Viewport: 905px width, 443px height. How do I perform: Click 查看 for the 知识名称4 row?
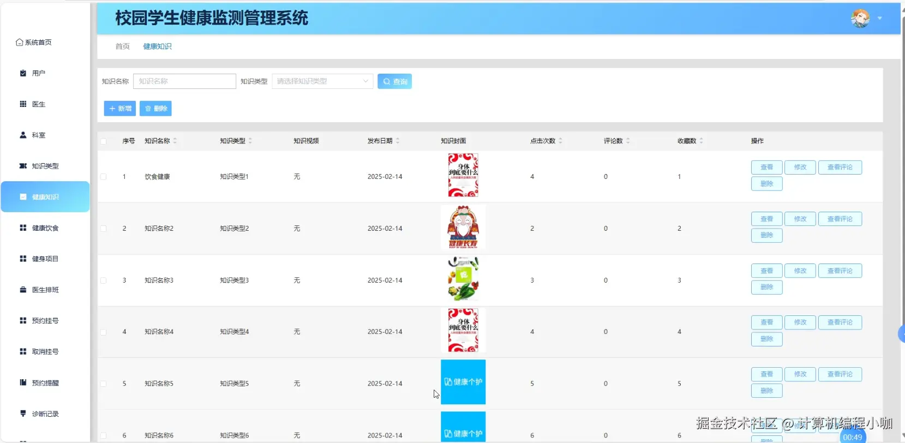pos(766,322)
